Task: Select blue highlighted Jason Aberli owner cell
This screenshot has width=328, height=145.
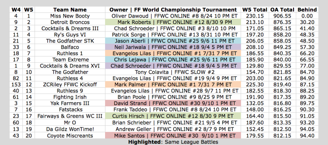Action: click(173, 41)
